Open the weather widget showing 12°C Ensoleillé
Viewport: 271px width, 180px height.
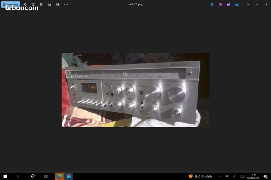[201, 176]
